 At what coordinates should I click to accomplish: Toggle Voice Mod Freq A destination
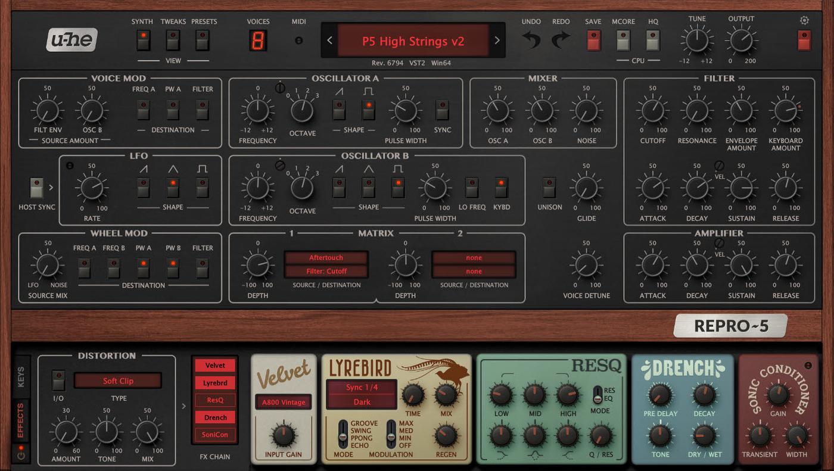click(143, 110)
